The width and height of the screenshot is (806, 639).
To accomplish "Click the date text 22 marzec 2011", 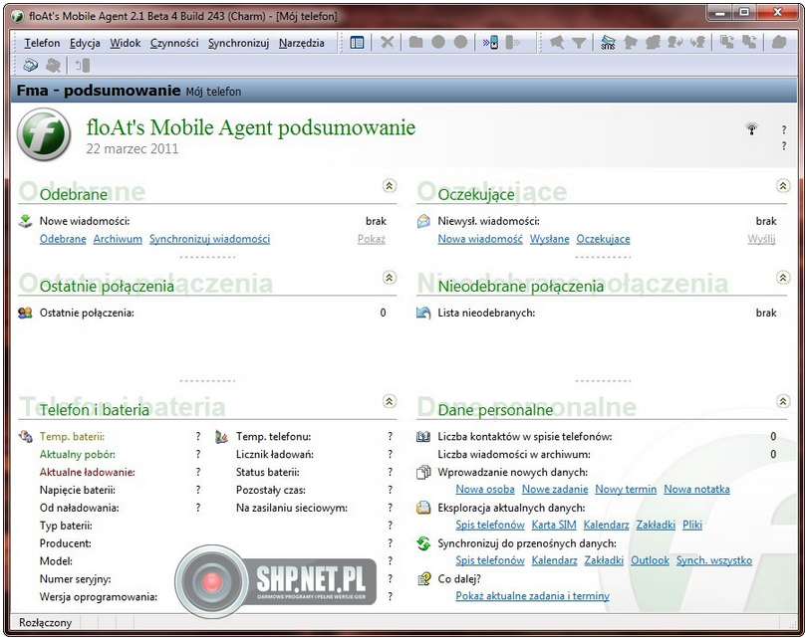I will point(133,149).
